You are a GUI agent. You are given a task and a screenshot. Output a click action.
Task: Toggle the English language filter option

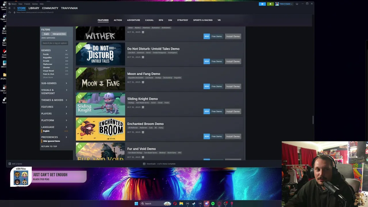46,131
